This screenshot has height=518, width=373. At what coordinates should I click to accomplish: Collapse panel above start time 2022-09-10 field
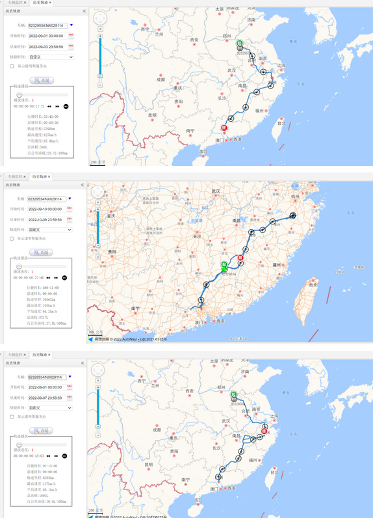click(83, 185)
